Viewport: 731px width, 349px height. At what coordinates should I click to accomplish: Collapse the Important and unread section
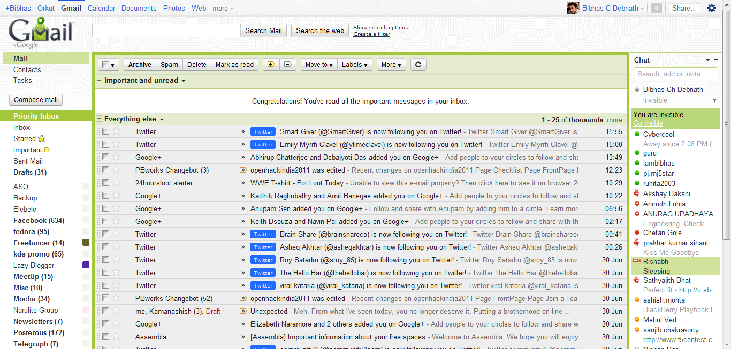(x=99, y=81)
